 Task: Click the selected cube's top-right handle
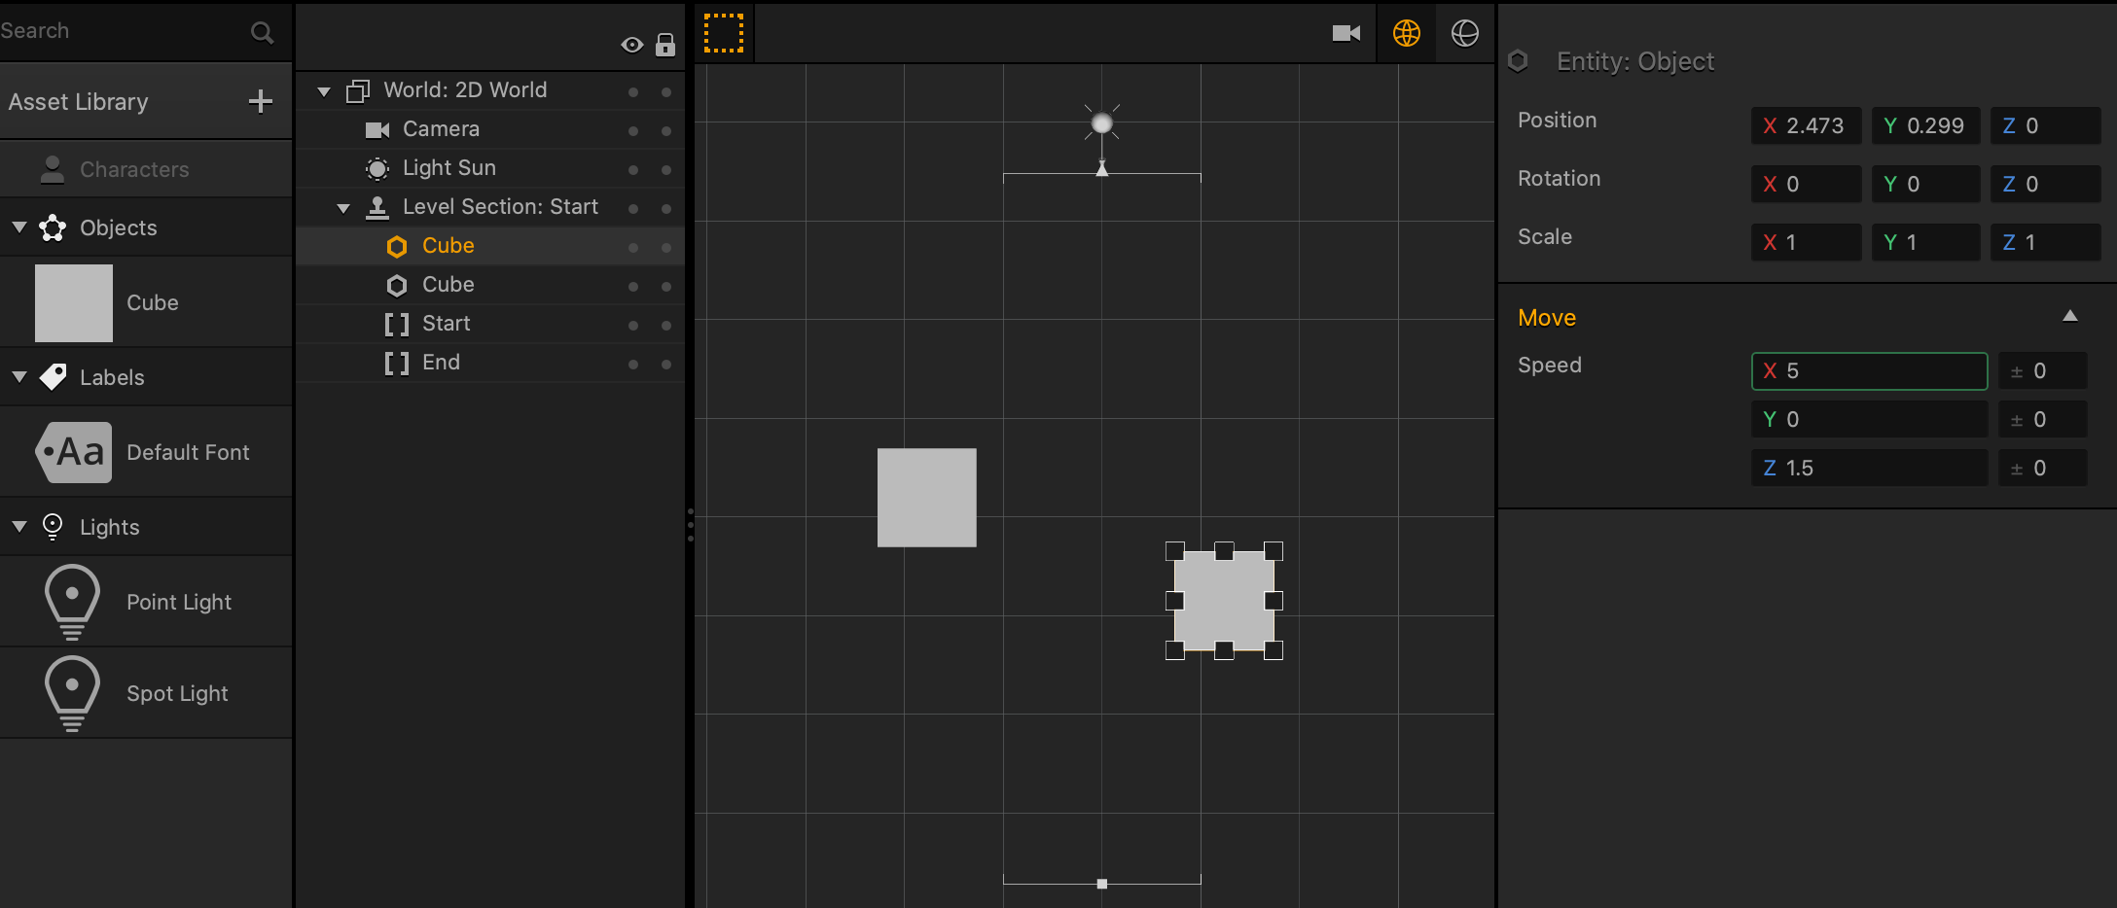(x=1274, y=551)
